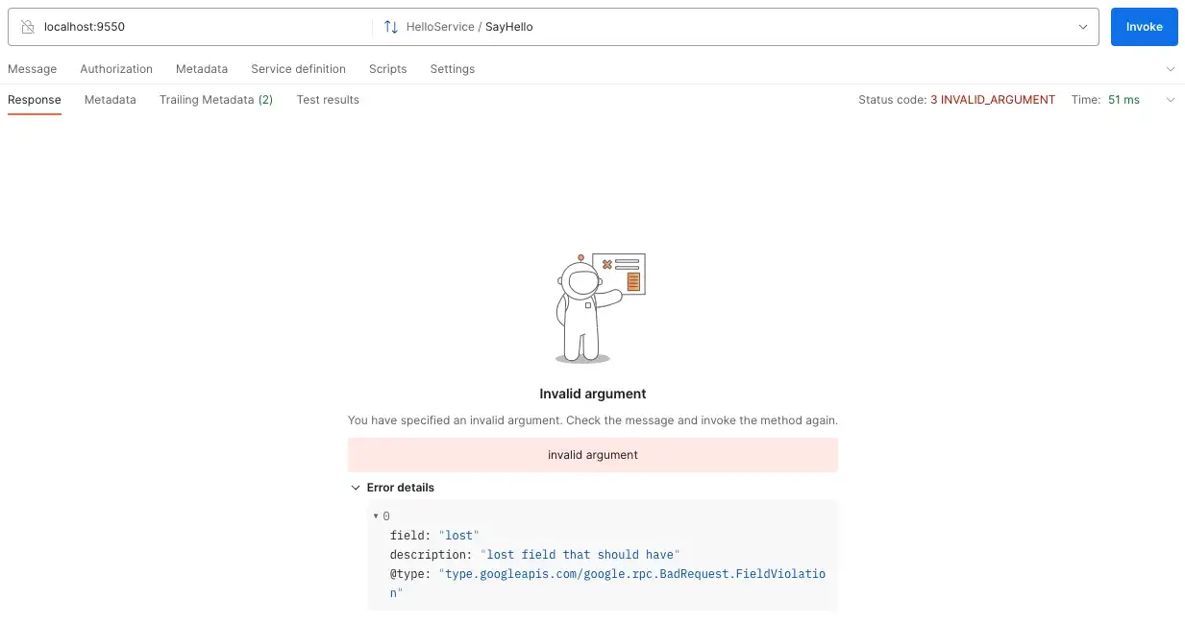The width and height of the screenshot is (1185, 623).
Task: Click the field value "lost"
Action: 458,536
